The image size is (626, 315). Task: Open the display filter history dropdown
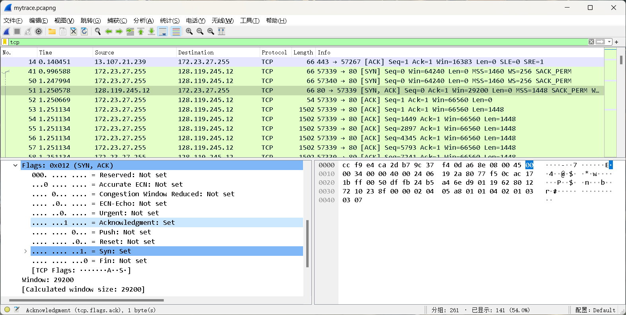point(609,42)
